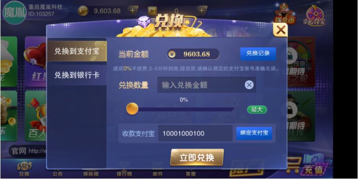Click the 绑定支付宝 bind button
The height and width of the screenshot is (179, 358).
[x=254, y=133]
